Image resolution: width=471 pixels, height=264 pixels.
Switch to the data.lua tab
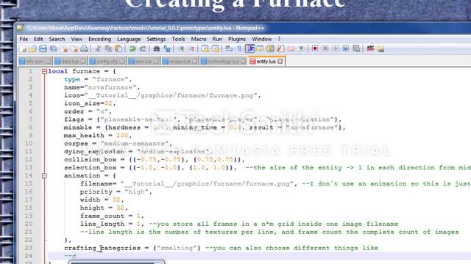click(71, 62)
